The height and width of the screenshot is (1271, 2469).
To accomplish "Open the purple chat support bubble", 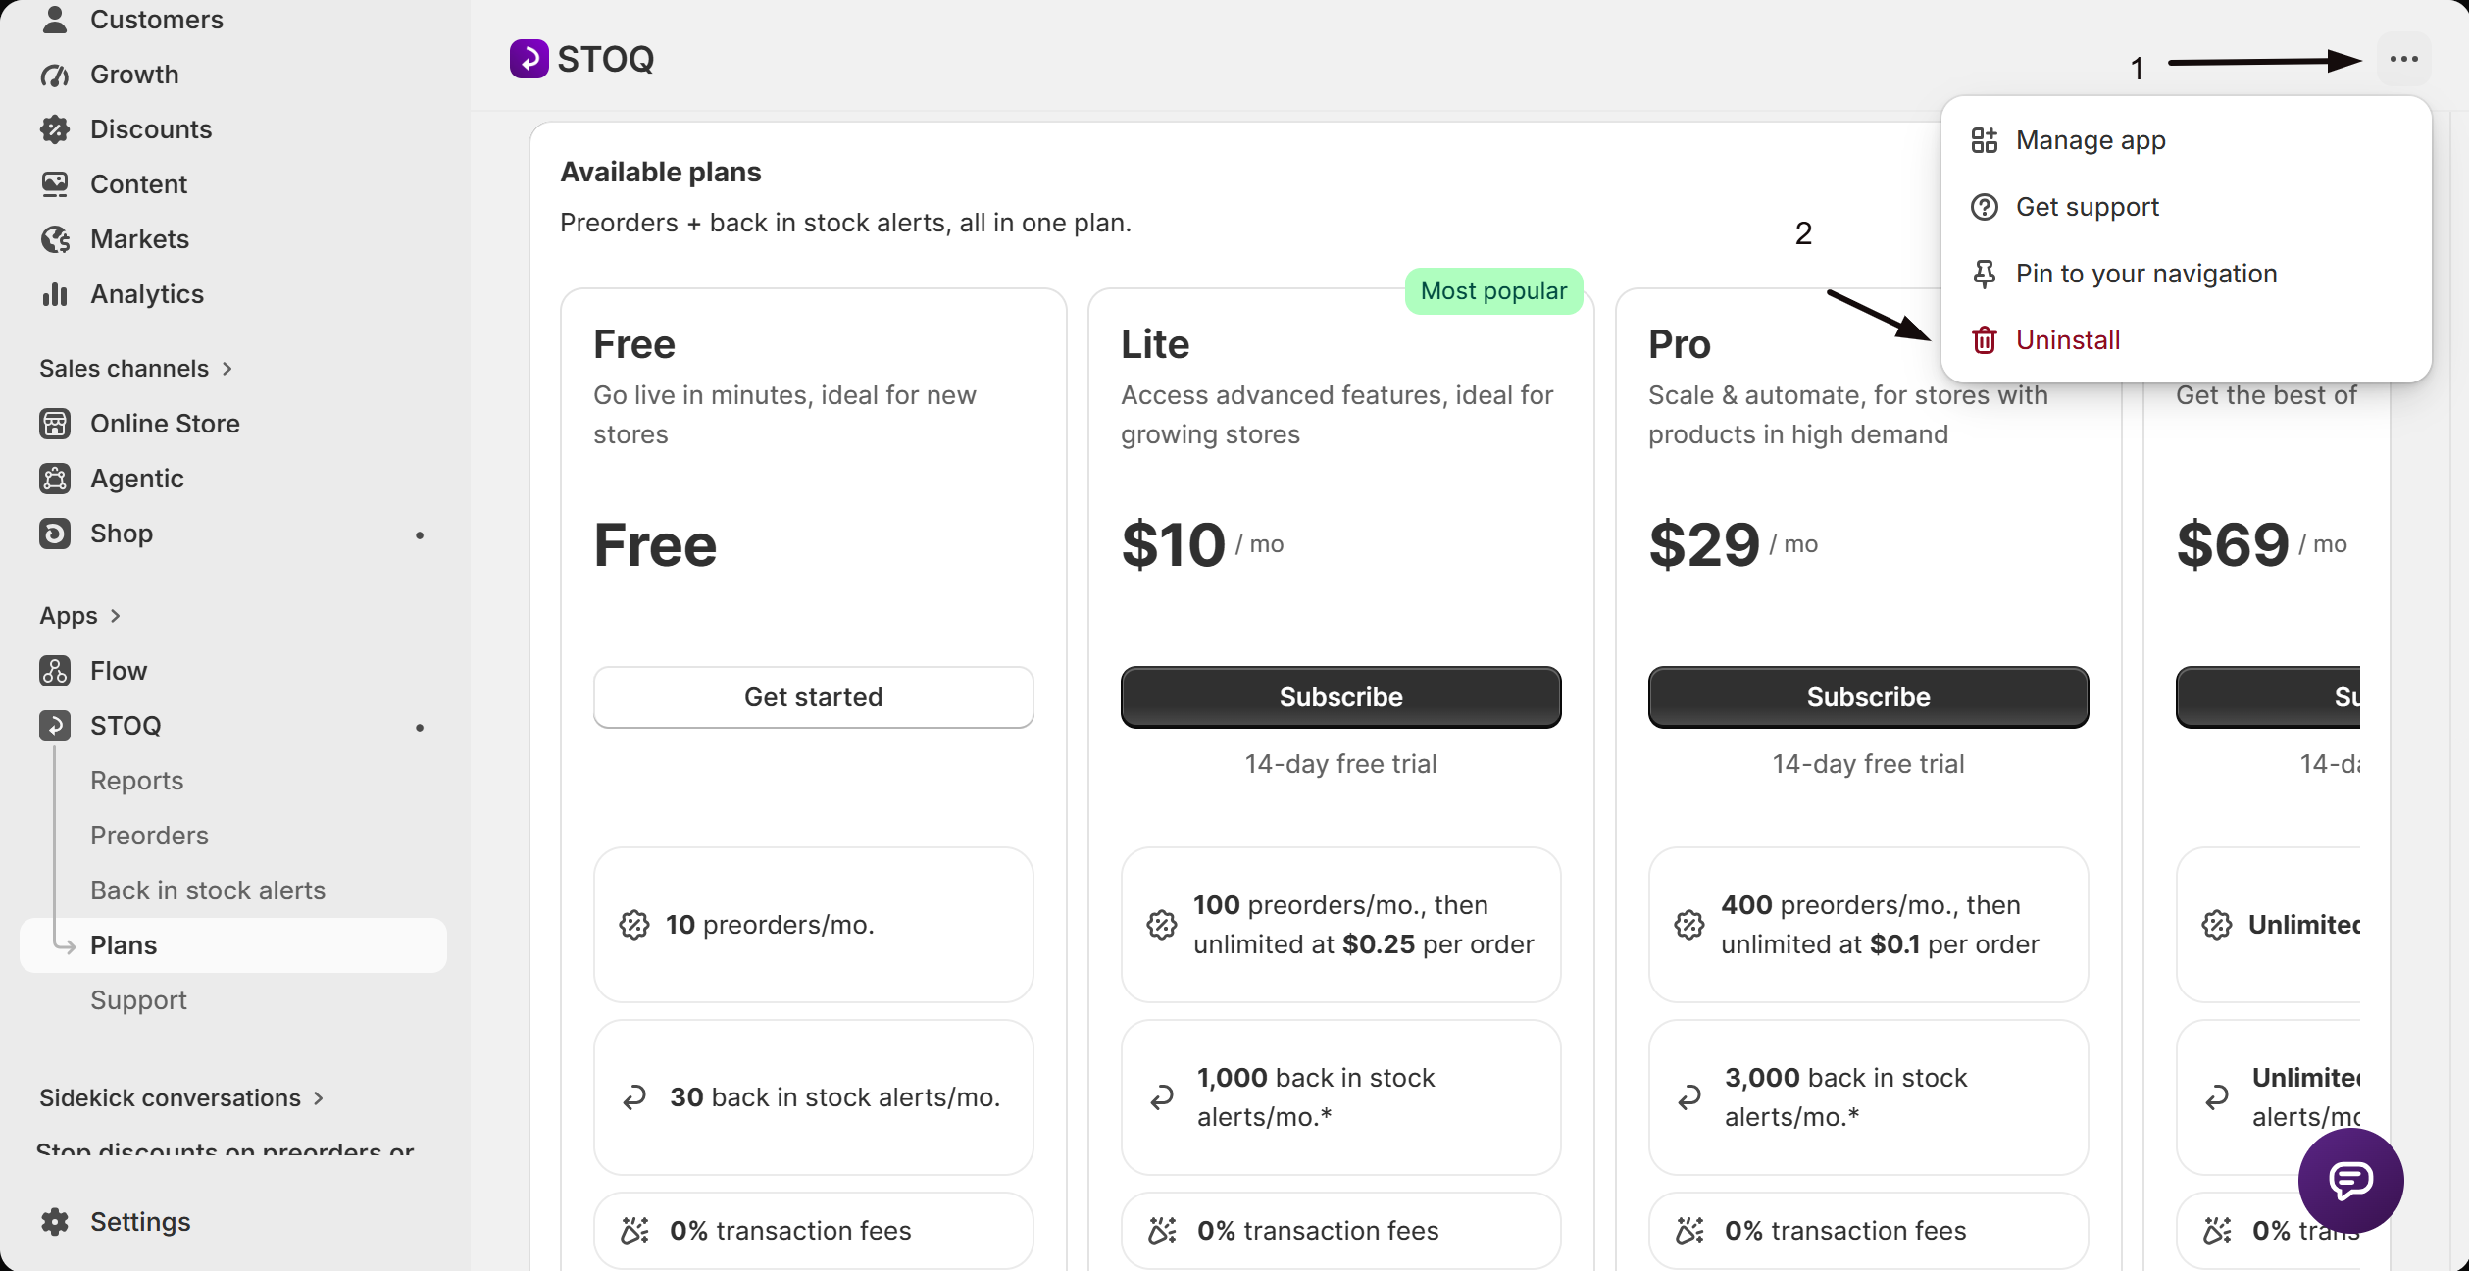I will pos(2350,1180).
